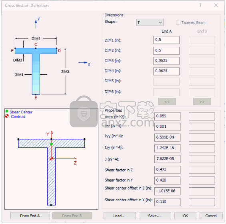Click the Cancel button

point(211,216)
